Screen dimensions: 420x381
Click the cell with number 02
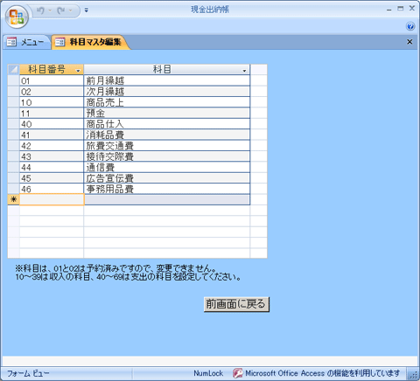point(52,92)
